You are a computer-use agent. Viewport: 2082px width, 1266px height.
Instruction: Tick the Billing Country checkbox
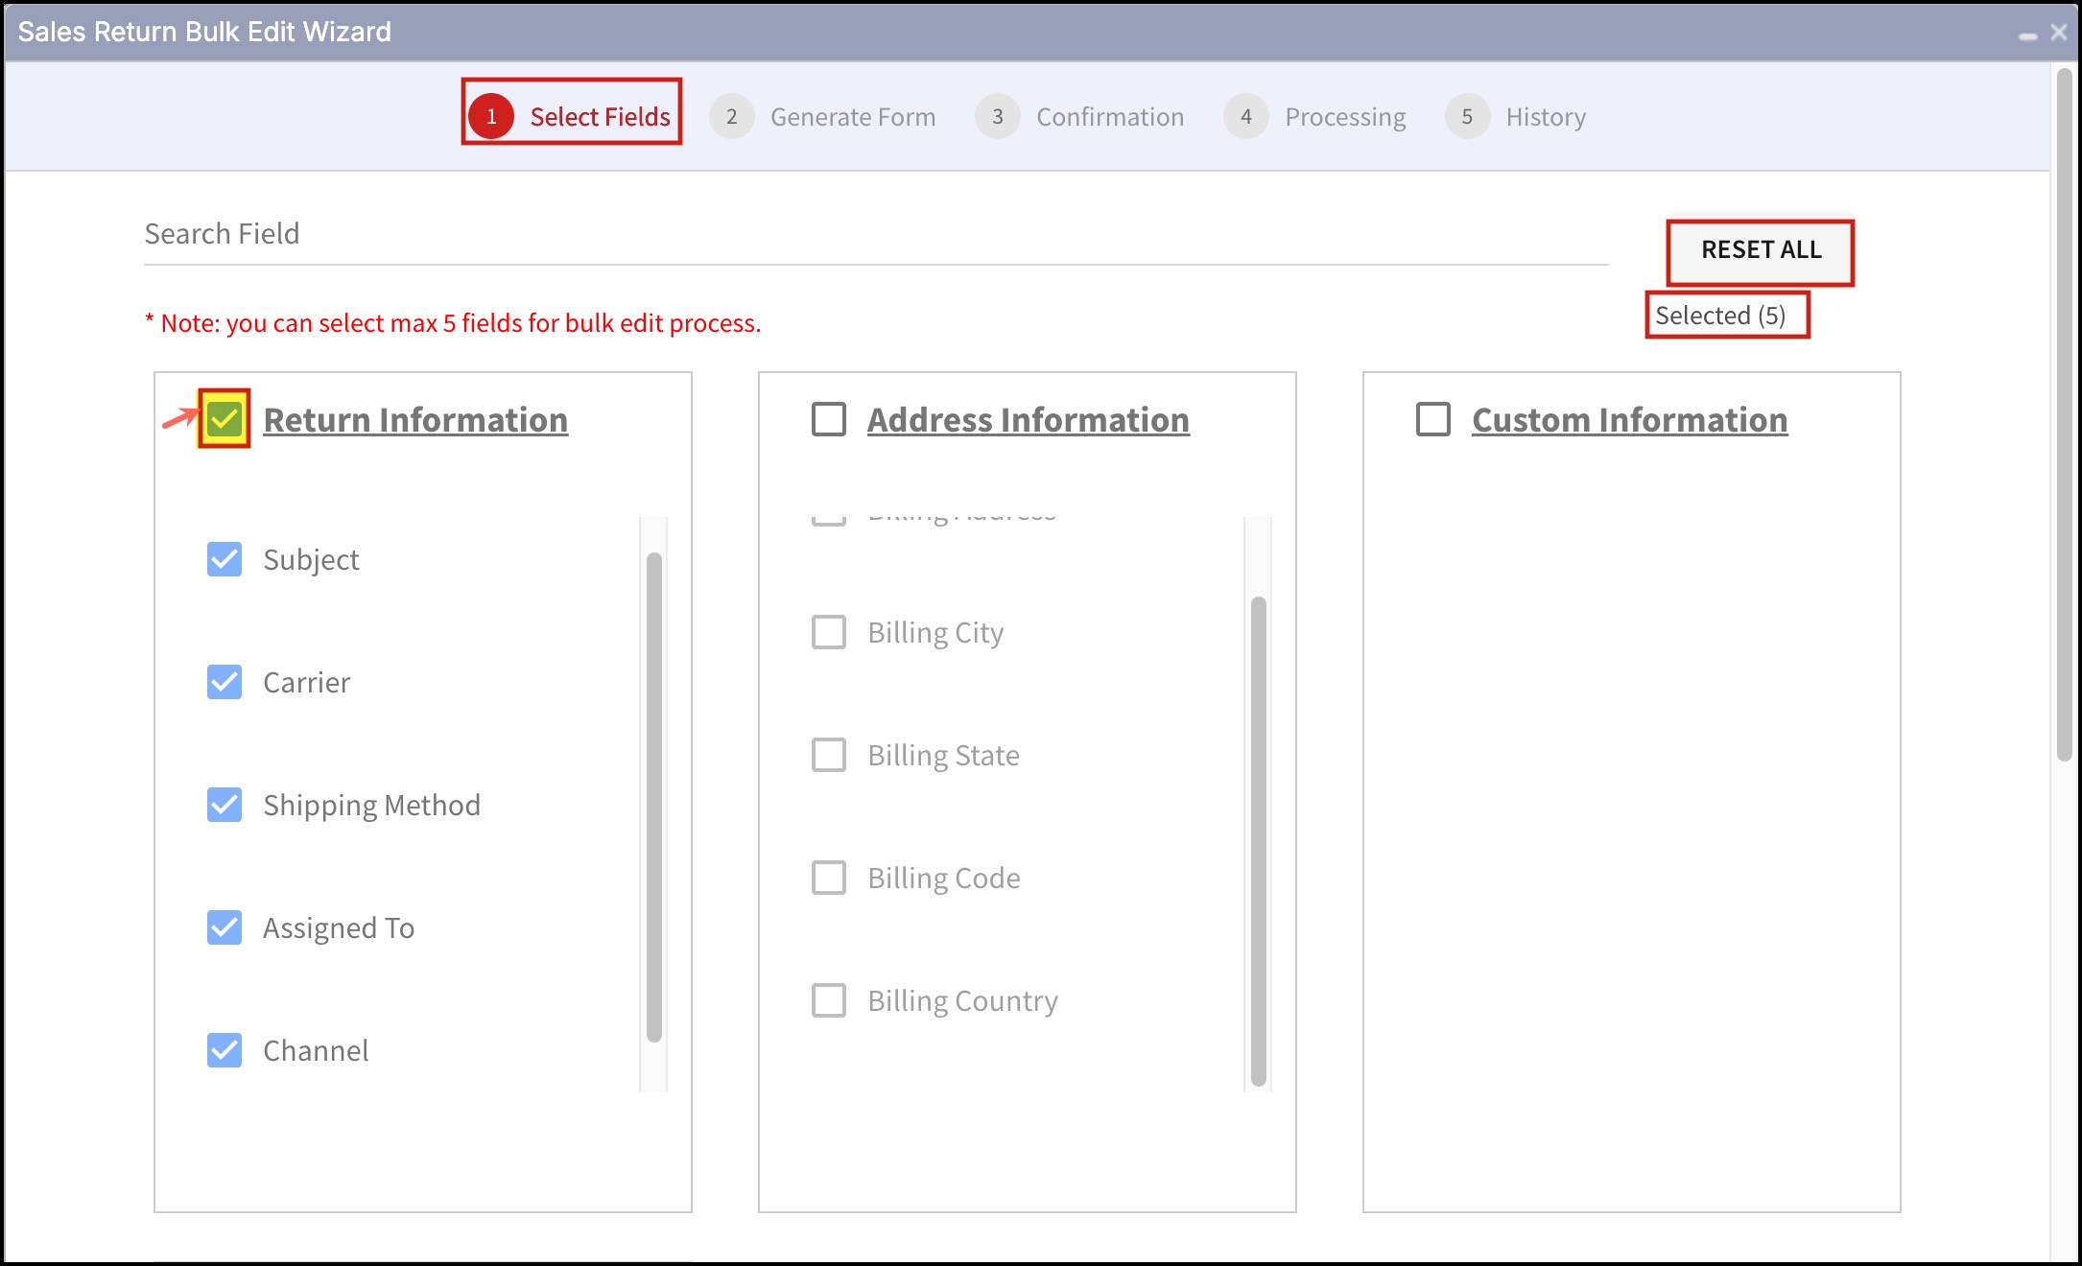[829, 1000]
